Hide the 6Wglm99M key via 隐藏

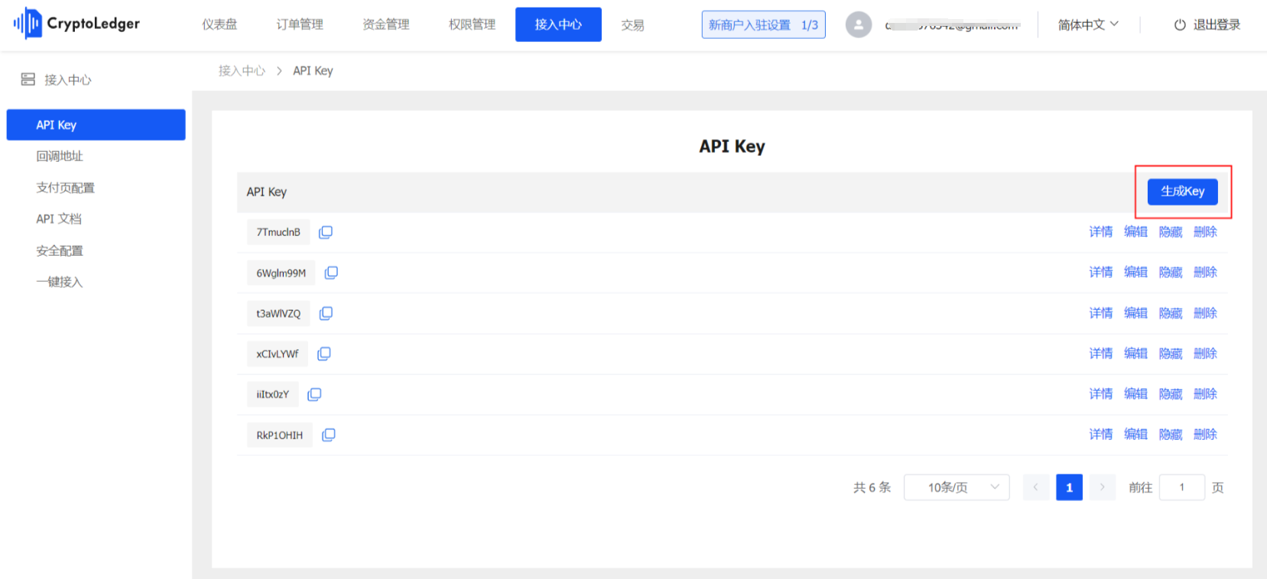point(1171,273)
